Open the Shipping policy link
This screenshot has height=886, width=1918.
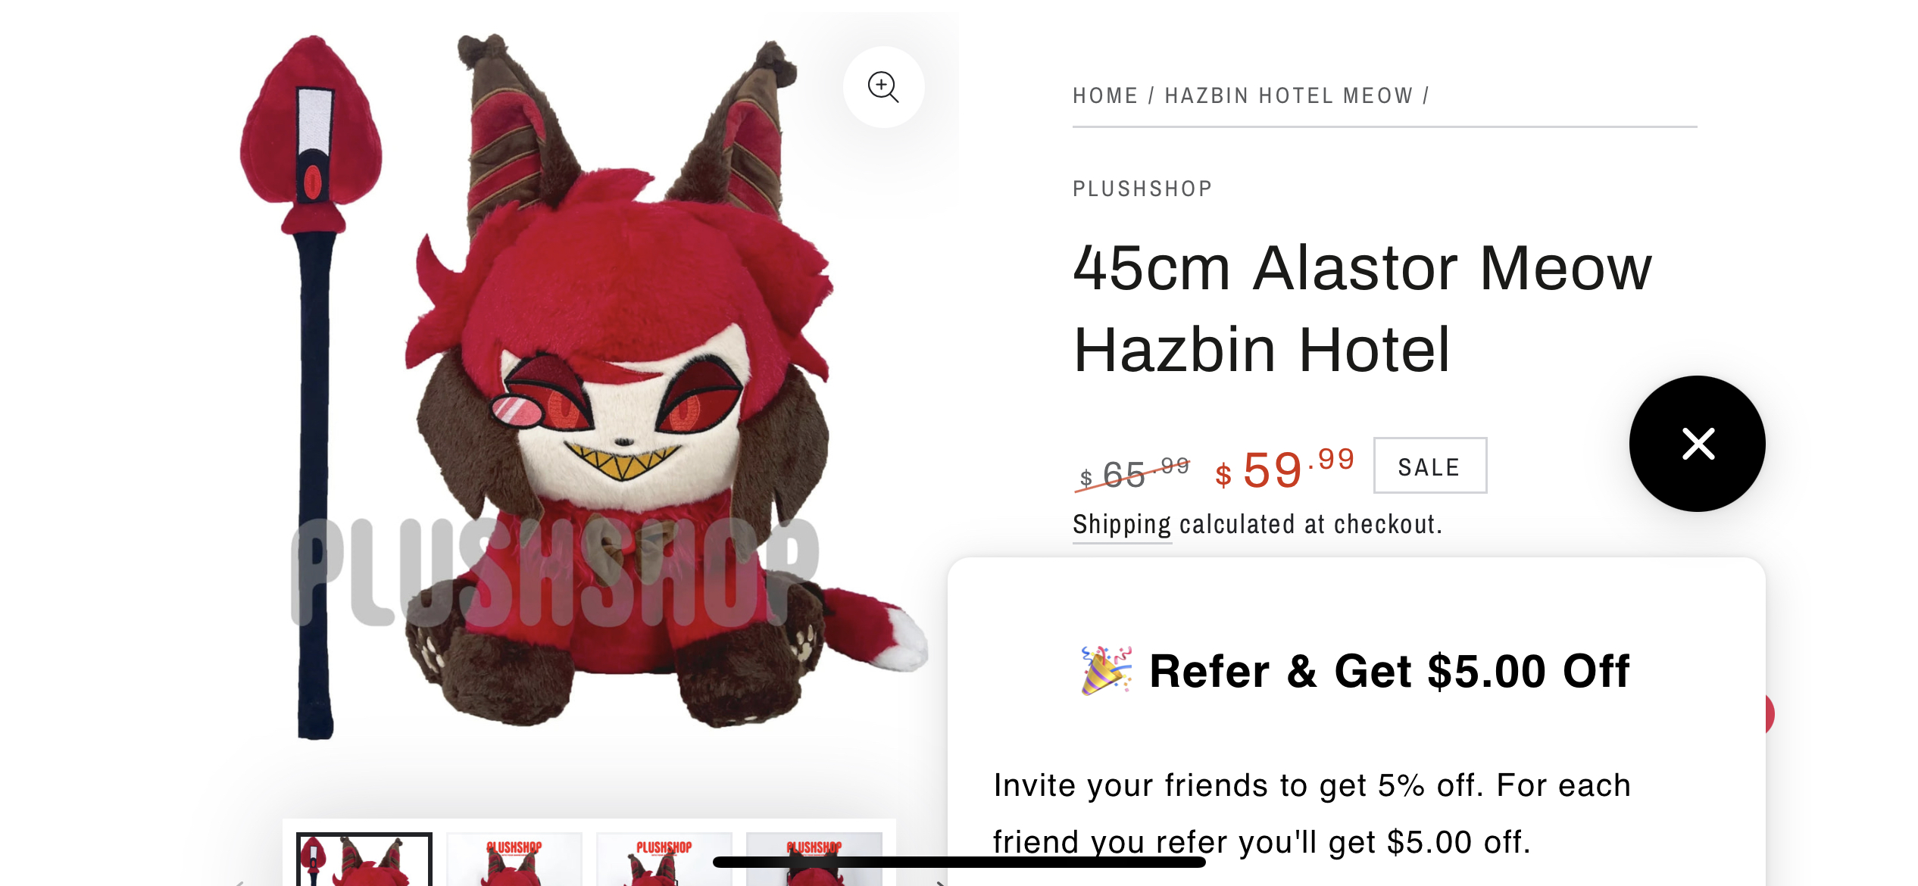point(1122,524)
